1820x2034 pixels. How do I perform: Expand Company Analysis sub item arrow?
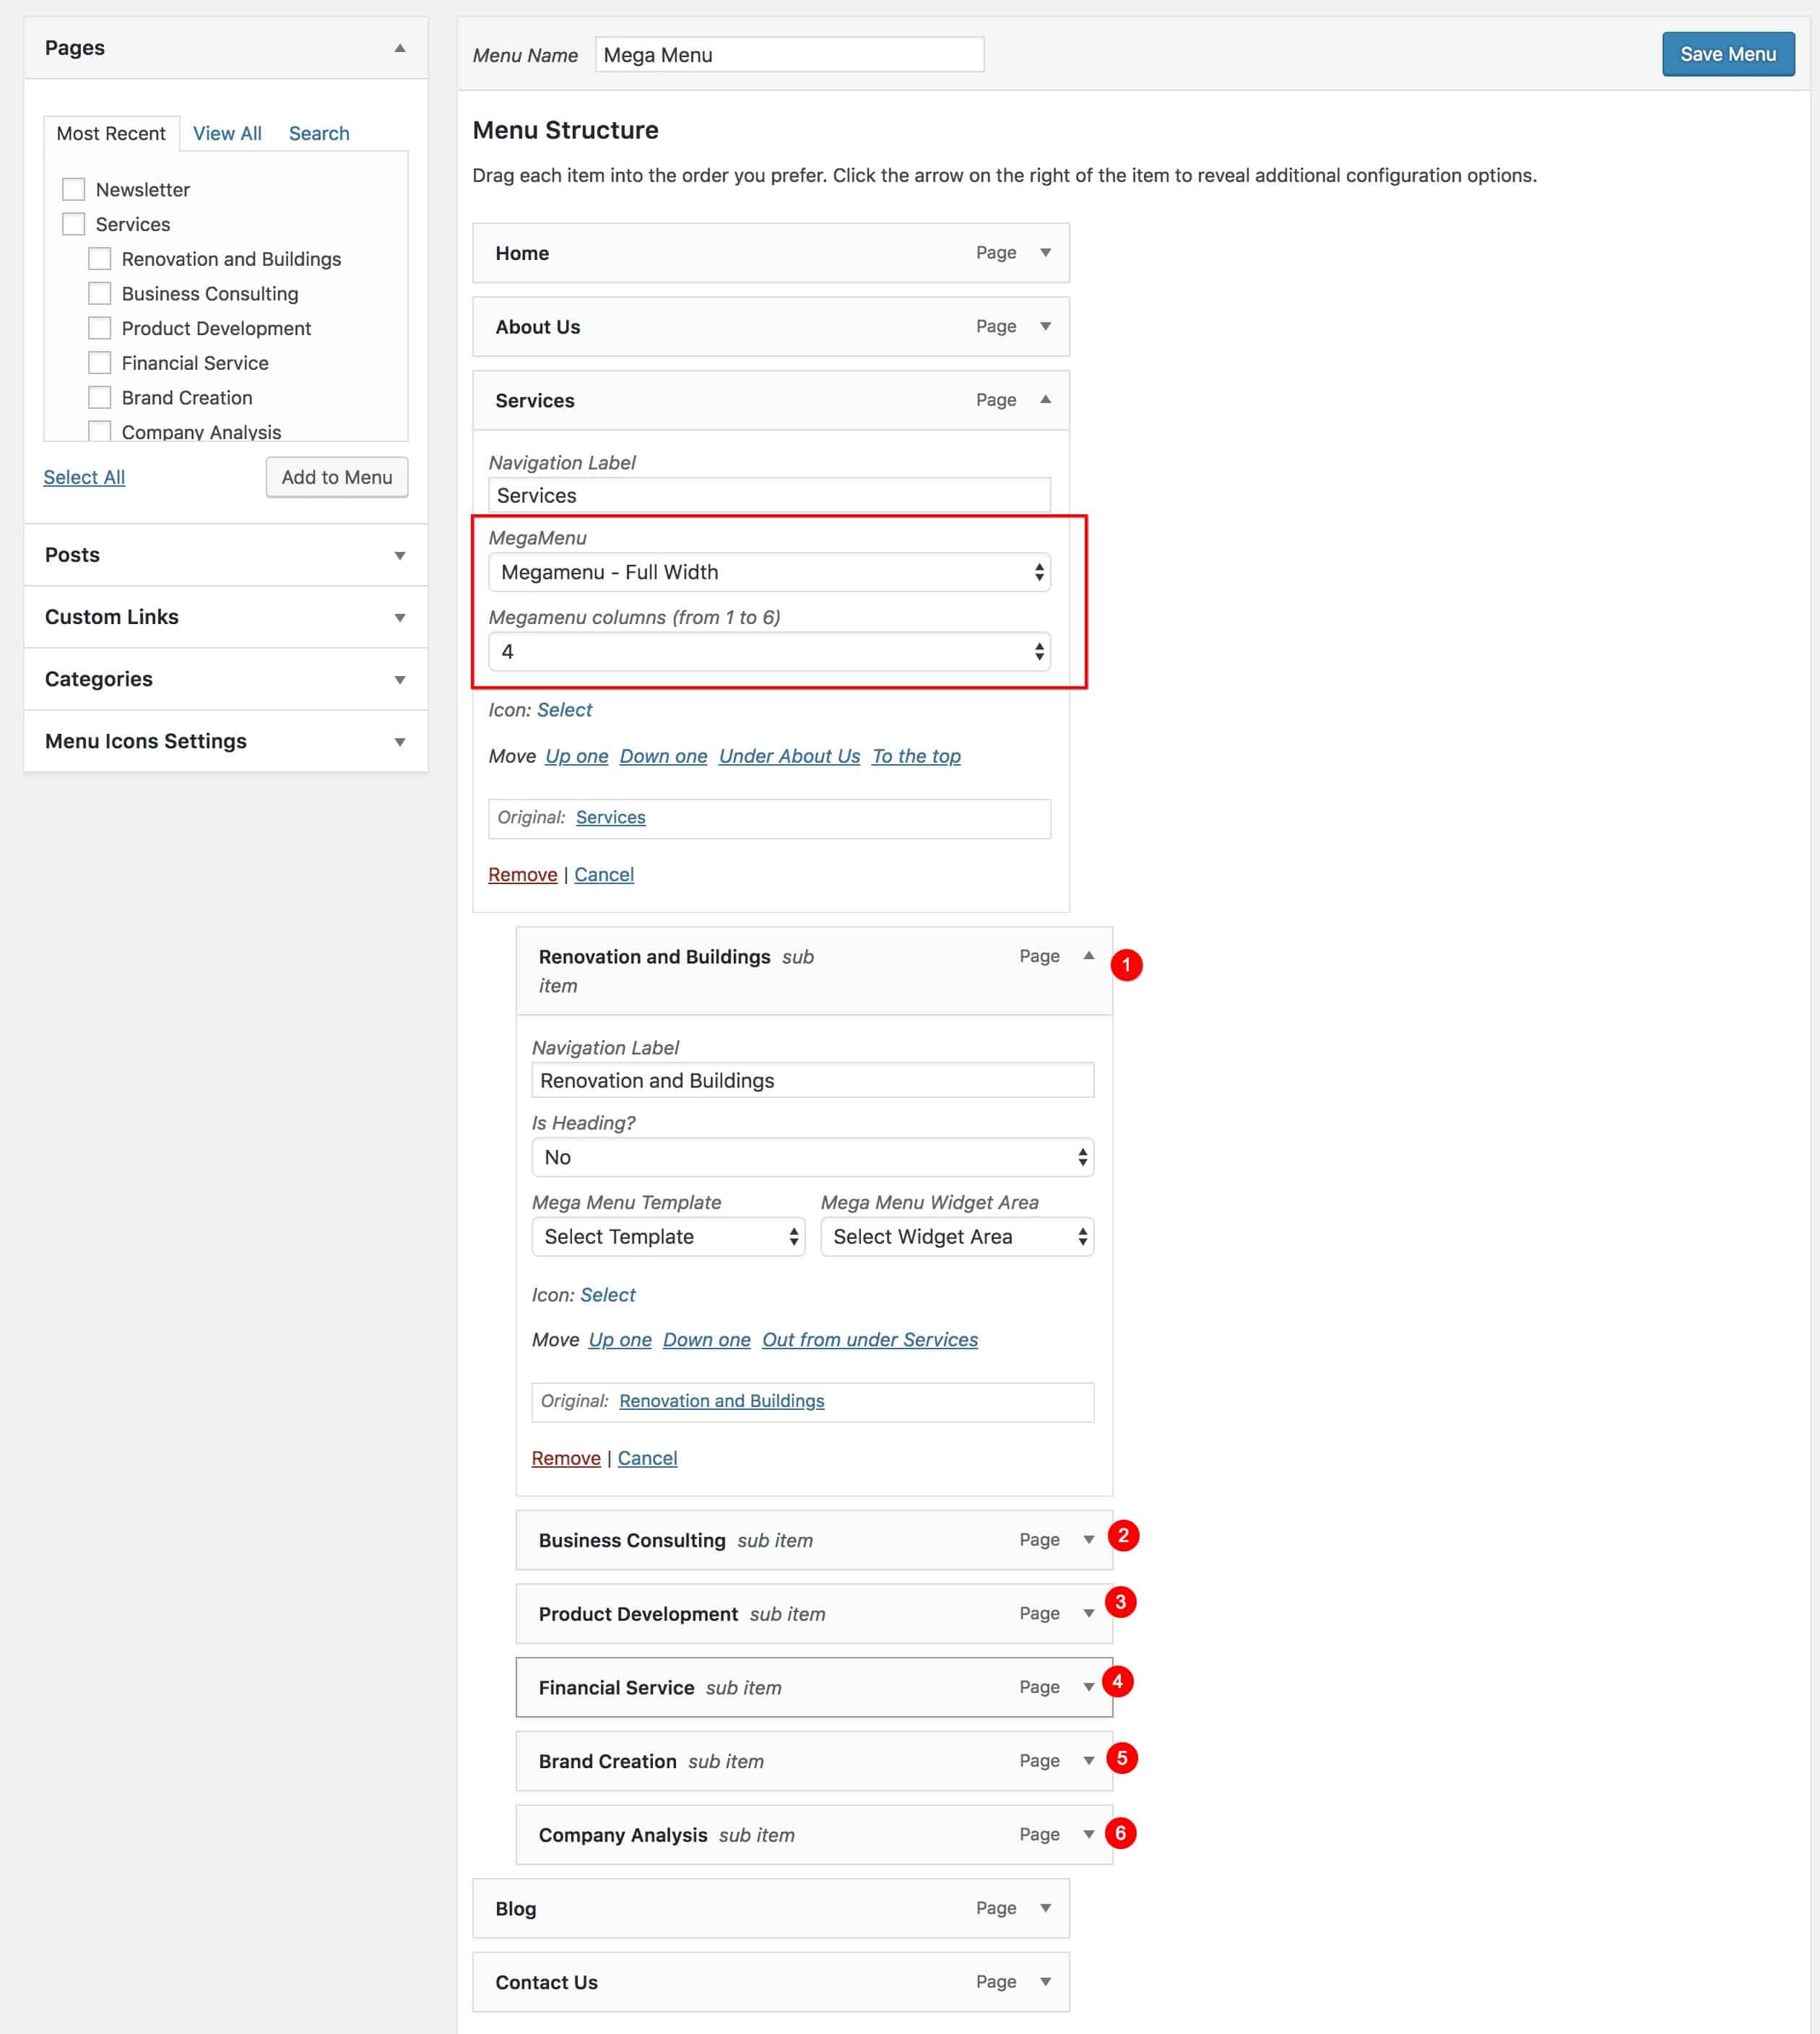click(1089, 1834)
